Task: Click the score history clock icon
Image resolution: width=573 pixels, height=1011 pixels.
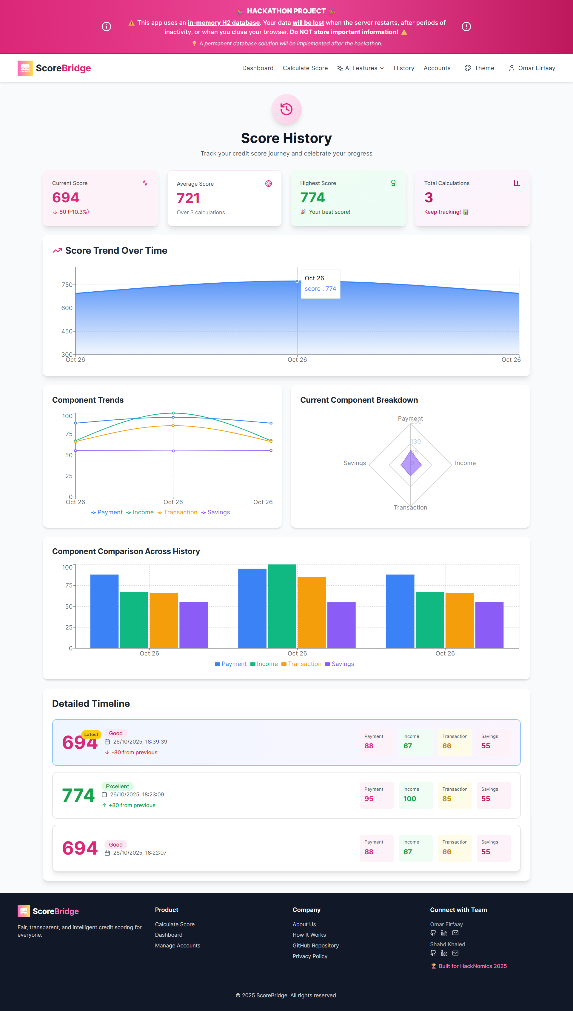Action: click(286, 109)
